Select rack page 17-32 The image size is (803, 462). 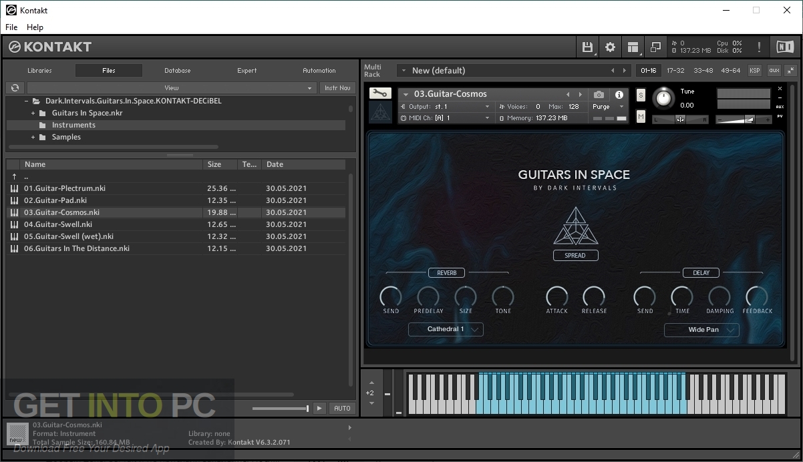point(675,70)
